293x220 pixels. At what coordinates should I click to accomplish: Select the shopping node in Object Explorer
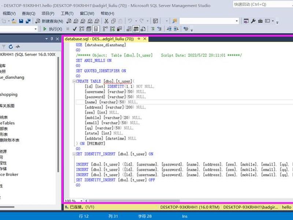[8, 95]
